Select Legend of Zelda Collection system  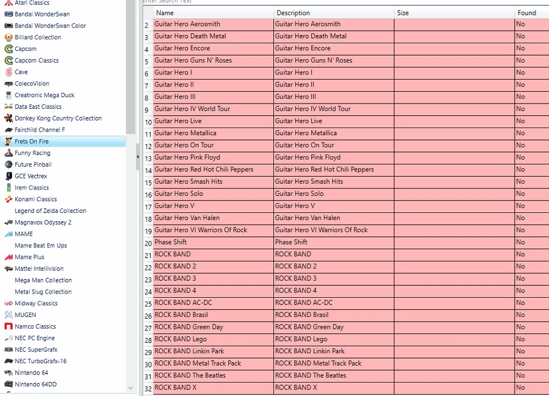pyautogui.click(x=50, y=211)
